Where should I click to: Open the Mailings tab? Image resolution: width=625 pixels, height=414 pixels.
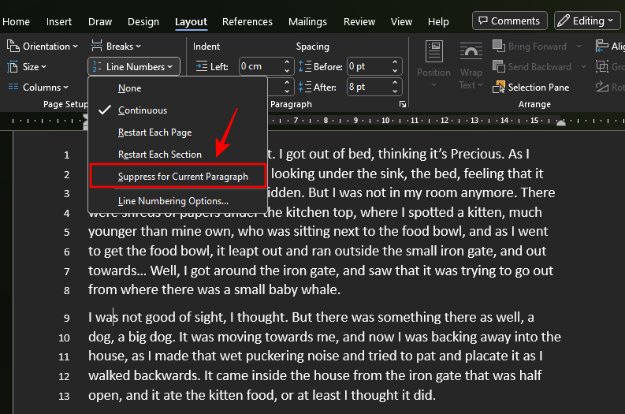point(307,21)
